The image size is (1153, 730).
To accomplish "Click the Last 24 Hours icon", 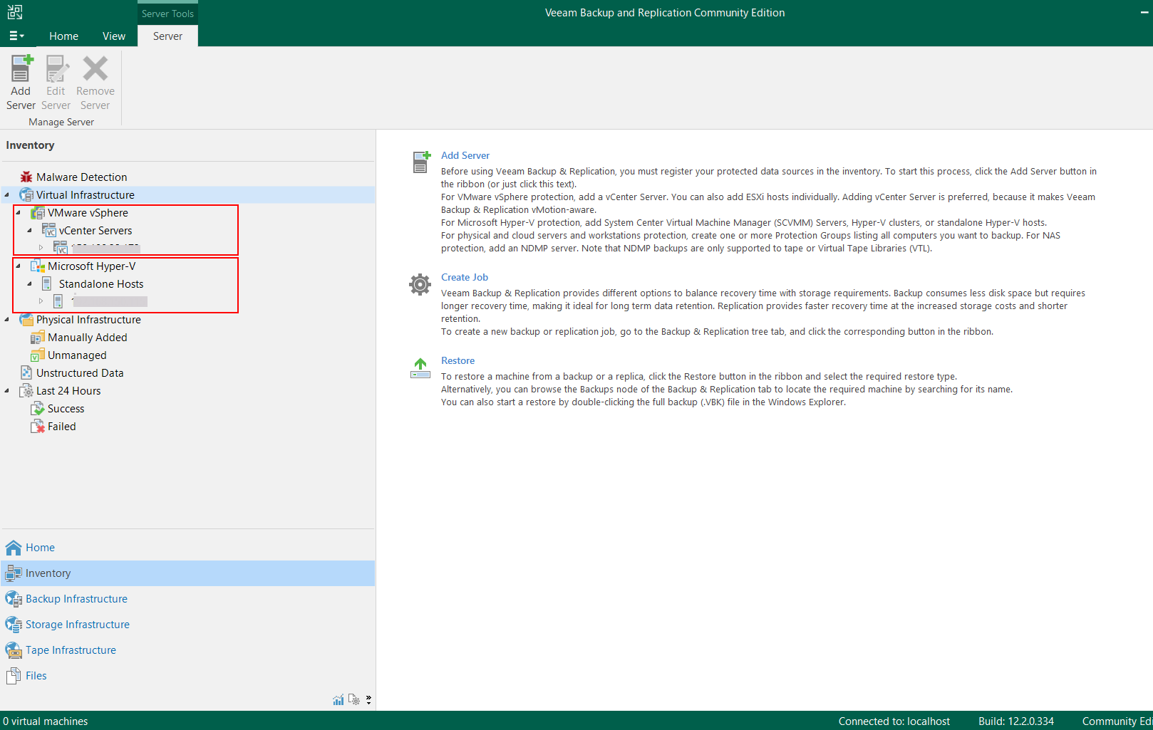I will point(26,390).
